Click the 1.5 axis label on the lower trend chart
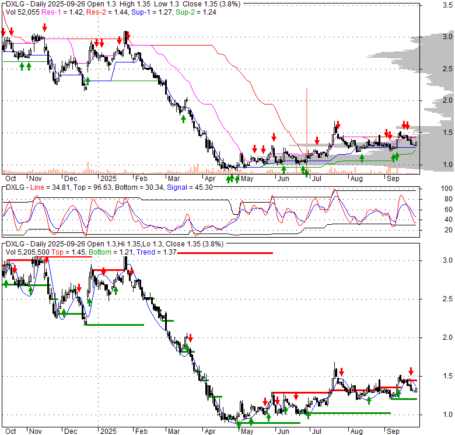The height and width of the screenshot is (435, 455). pyautogui.click(x=447, y=376)
